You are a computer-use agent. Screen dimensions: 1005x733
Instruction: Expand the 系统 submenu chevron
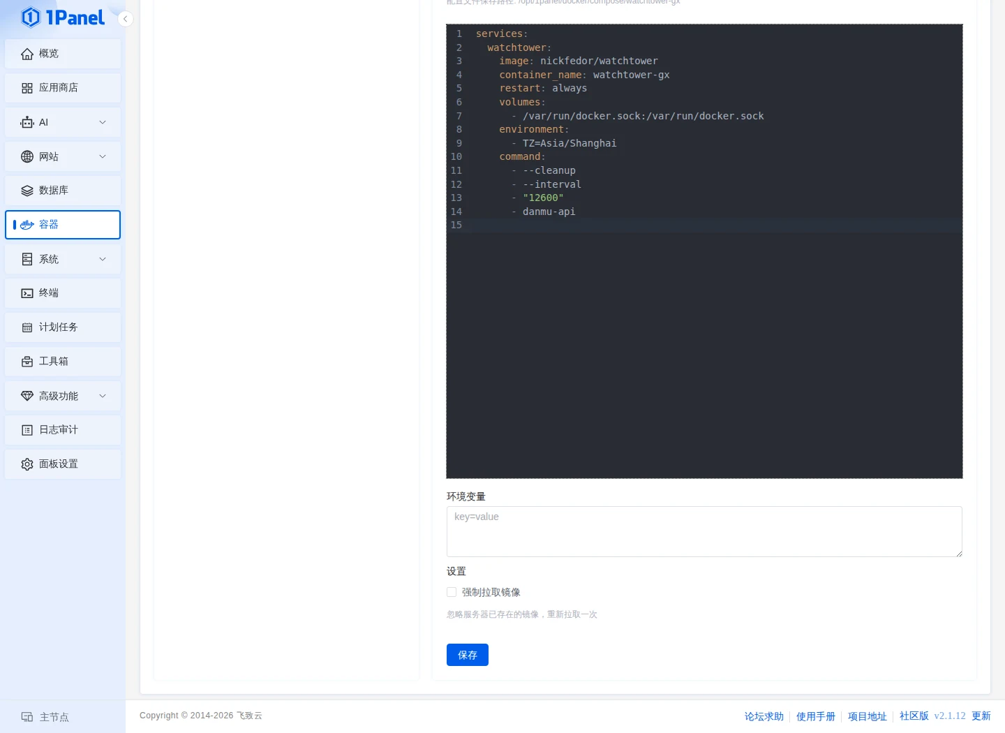(103, 259)
